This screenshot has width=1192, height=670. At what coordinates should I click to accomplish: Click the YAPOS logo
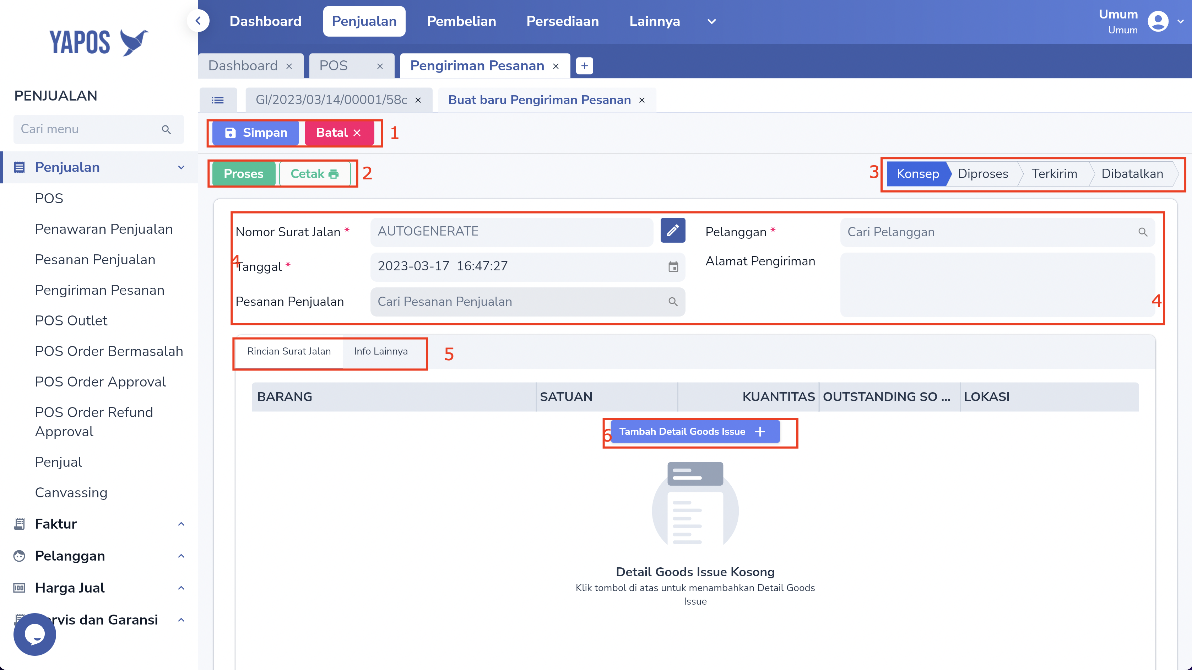click(x=98, y=43)
